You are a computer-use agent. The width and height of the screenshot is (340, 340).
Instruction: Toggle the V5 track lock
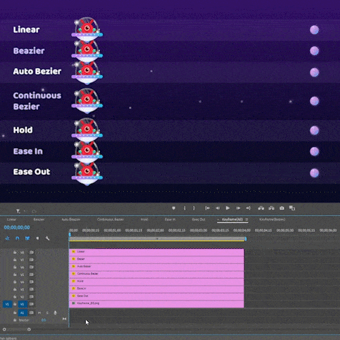tap(15, 275)
